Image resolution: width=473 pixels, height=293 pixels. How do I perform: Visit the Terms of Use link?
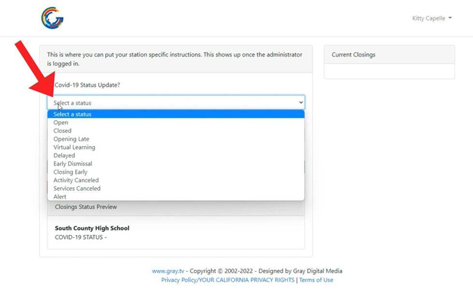click(x=316, y=280)
